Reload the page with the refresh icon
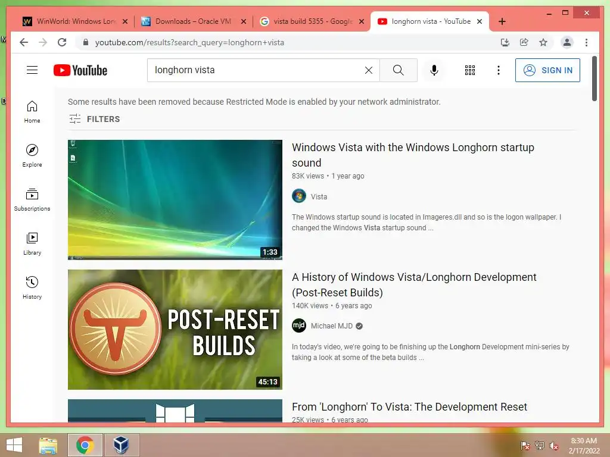The image size is (610, 457). click(x=62, y=42)
